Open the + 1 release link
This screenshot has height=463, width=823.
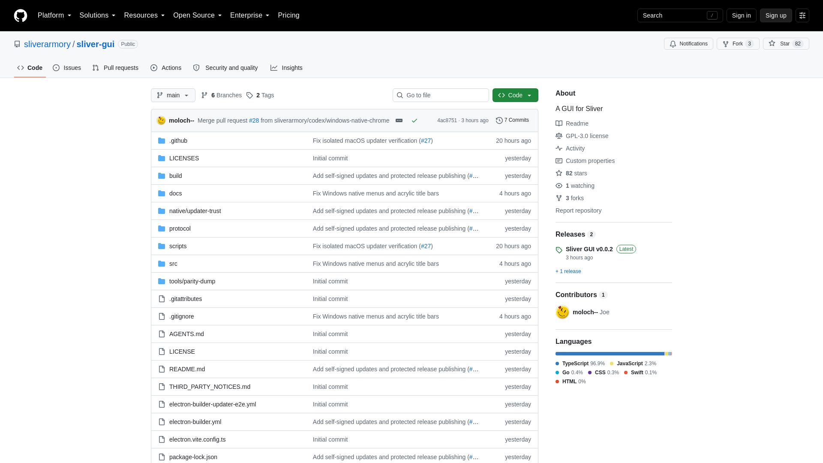coord(568,271)
